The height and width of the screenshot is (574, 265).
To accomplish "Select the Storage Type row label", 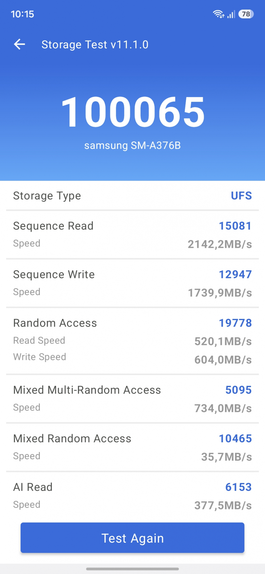I will [47, 196].
